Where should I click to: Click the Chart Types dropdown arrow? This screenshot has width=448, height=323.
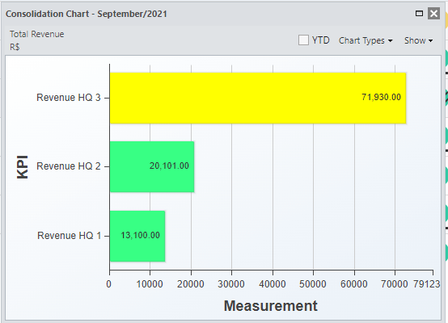point(391,41)
